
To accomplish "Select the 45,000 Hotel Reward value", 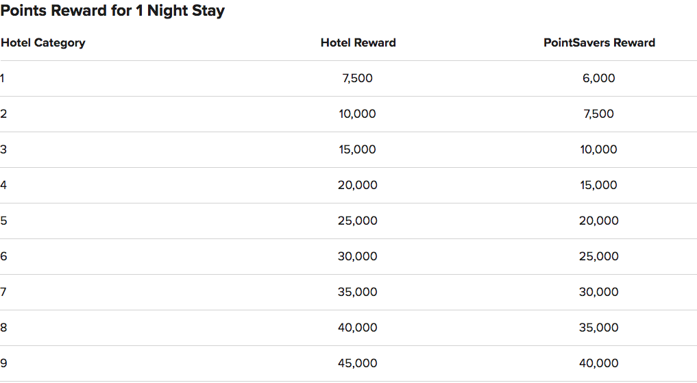I will (x=357, y=363).
